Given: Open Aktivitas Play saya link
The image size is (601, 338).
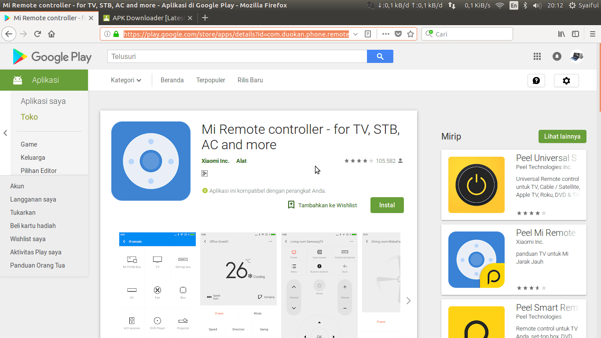Looking at the screenshot, I should 36,252.
